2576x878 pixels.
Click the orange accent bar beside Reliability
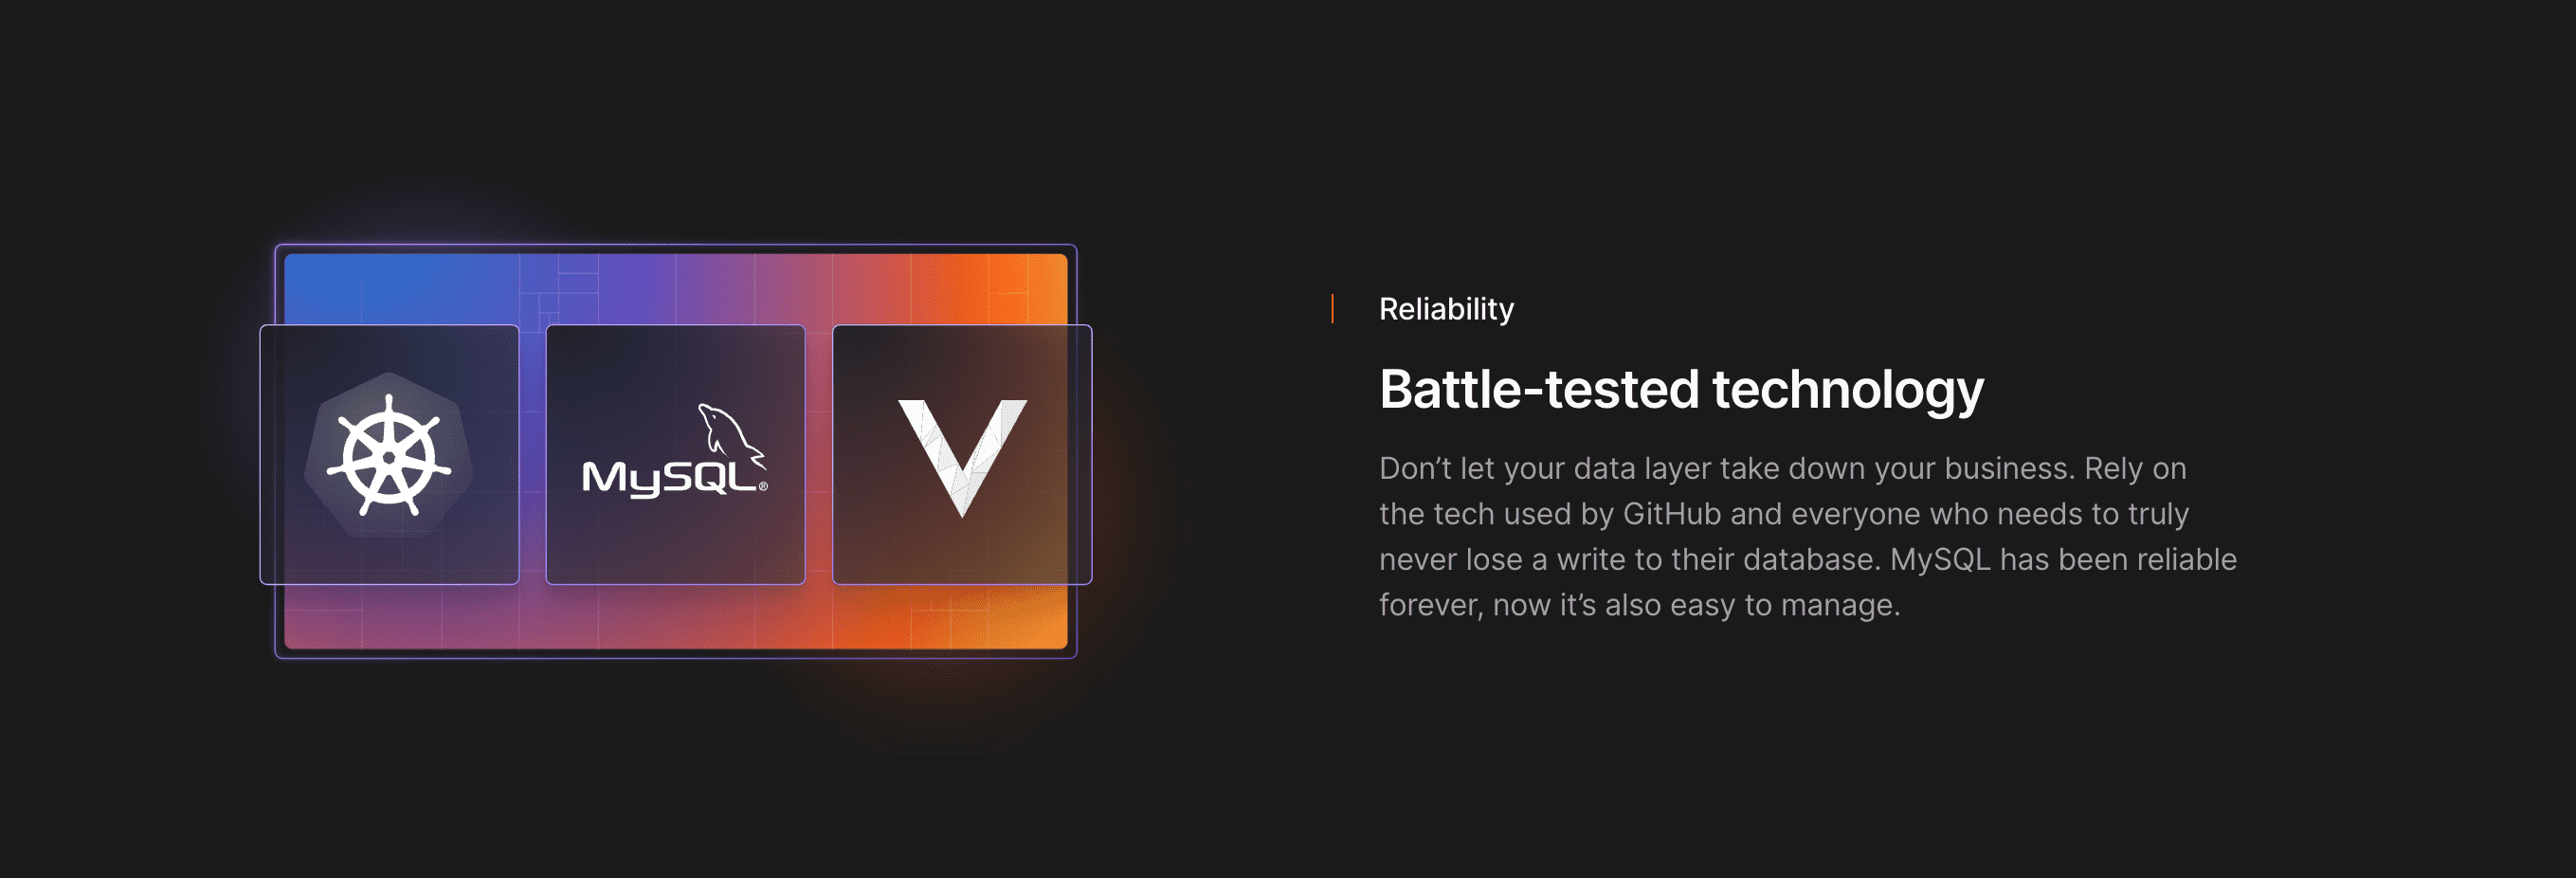(x=1332, y=309)
